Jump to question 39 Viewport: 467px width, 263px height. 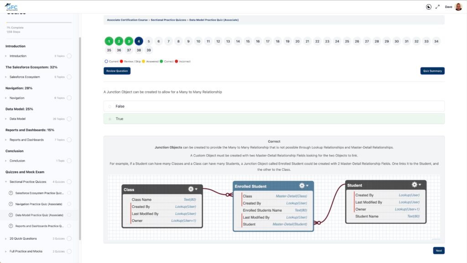coord(149,50)
